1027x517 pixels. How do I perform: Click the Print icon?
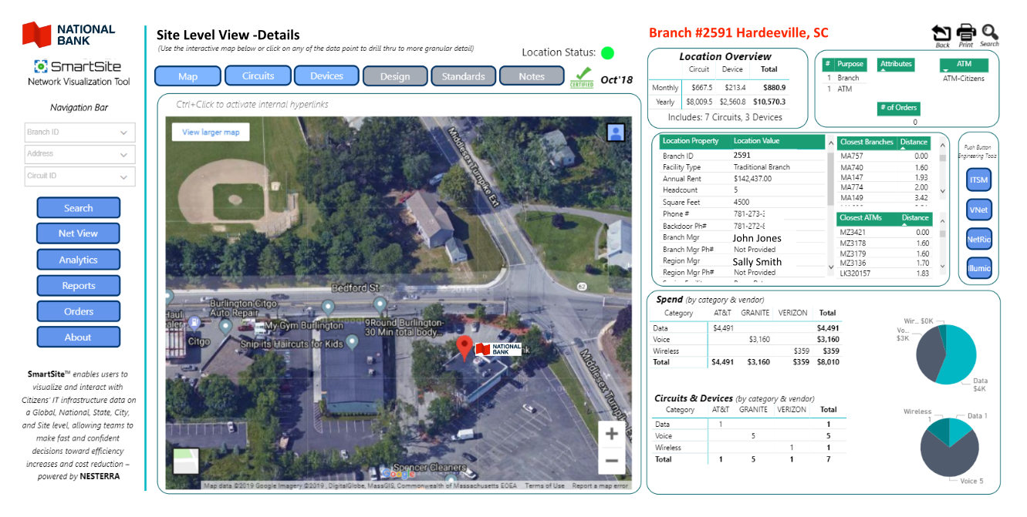click(x=966, y=32)
